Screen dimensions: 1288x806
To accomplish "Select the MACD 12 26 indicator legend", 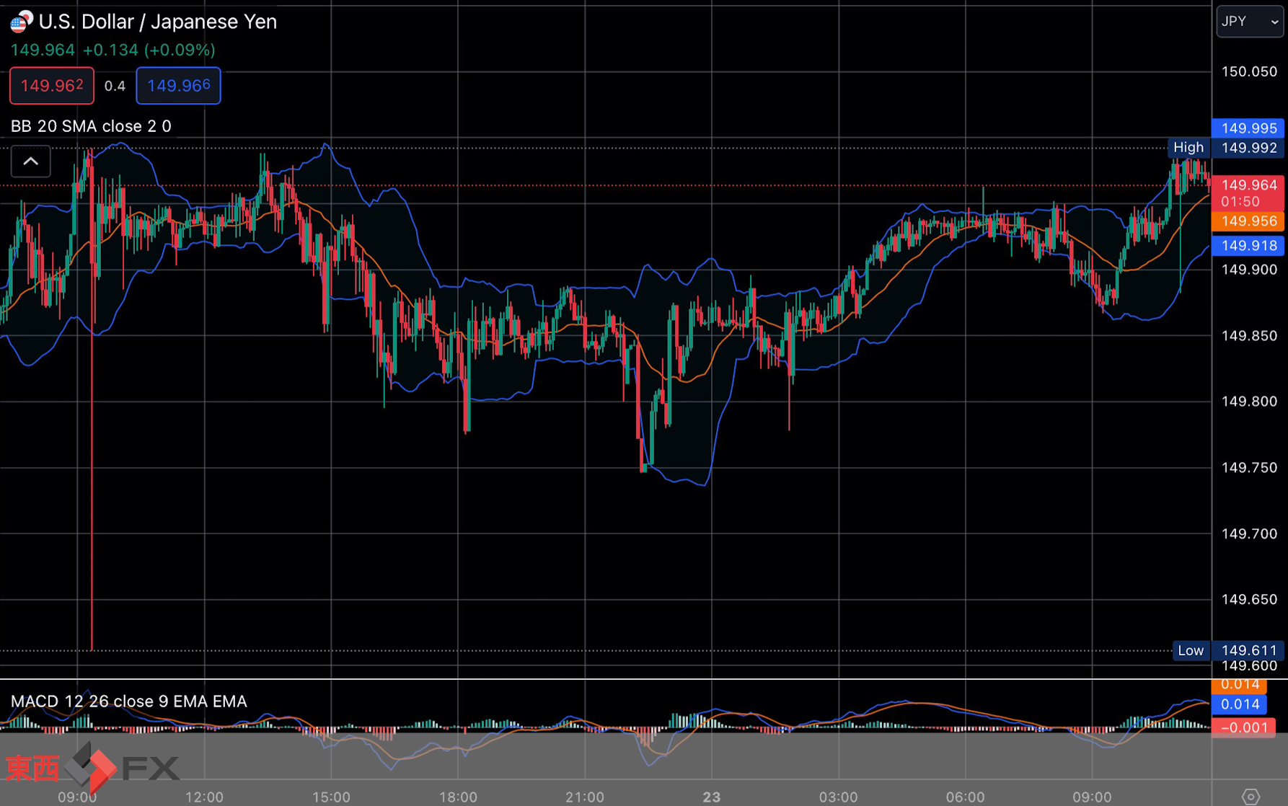I will (128, 701).
